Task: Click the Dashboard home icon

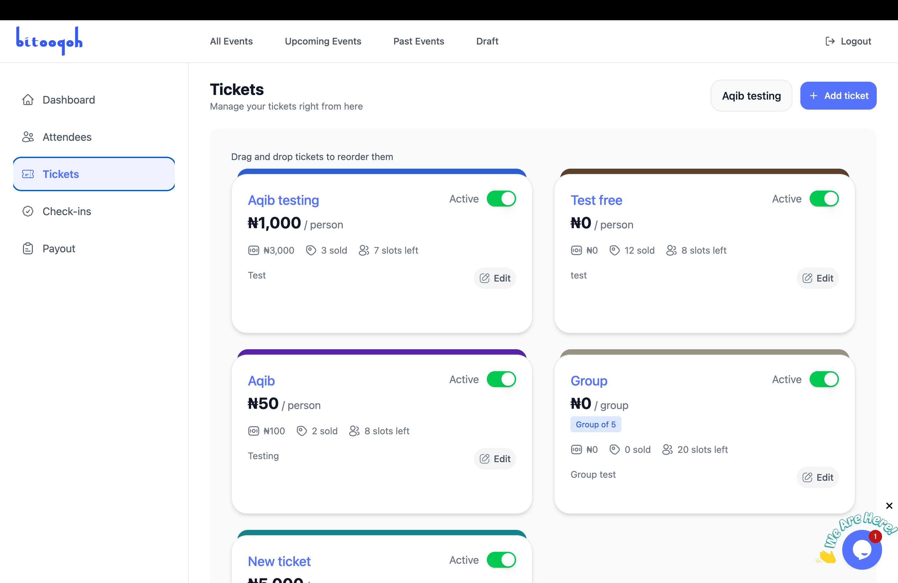Action: tap(28, 100)
